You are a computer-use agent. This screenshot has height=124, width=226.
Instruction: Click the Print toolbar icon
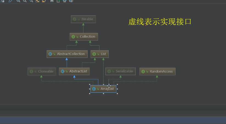point(65,1)
